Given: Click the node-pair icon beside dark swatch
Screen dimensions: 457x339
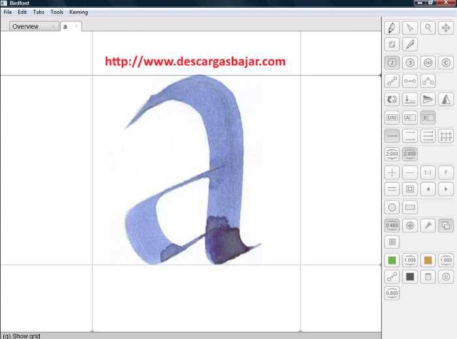Looking at the screenshot, I should point(392,276).
